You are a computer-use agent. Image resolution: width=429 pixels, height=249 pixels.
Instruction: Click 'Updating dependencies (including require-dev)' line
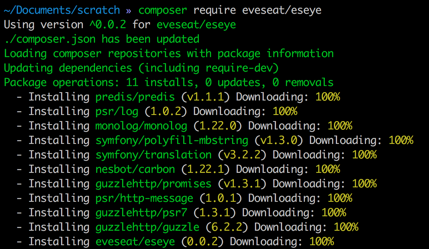click(x=141, y=68)
